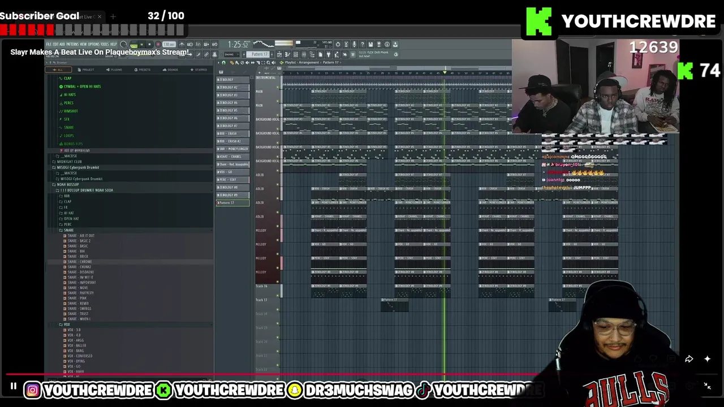
Task: Toggle the playlist snap magnet icon
Action: 223,62
